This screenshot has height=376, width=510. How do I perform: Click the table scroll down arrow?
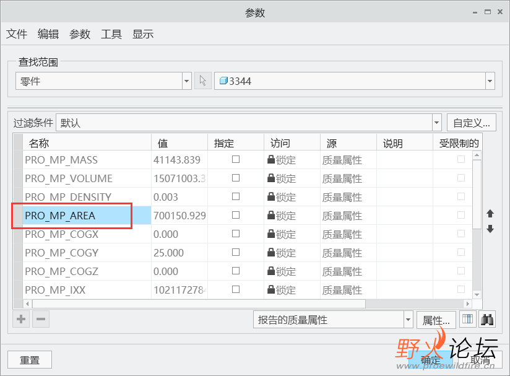point(477,295)
